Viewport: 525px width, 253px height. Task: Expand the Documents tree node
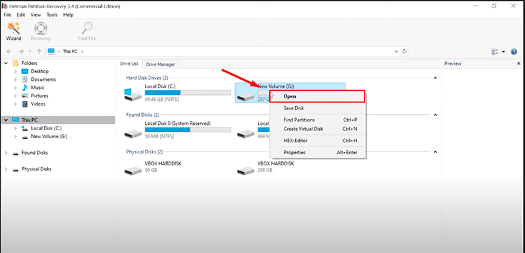[x=15, y=80]
